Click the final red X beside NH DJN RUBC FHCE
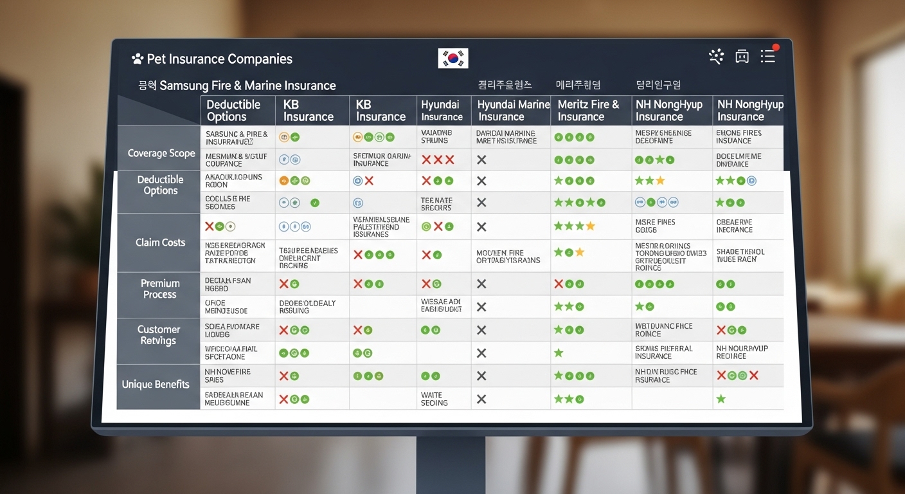905x494 pixels. pos(754,376)
